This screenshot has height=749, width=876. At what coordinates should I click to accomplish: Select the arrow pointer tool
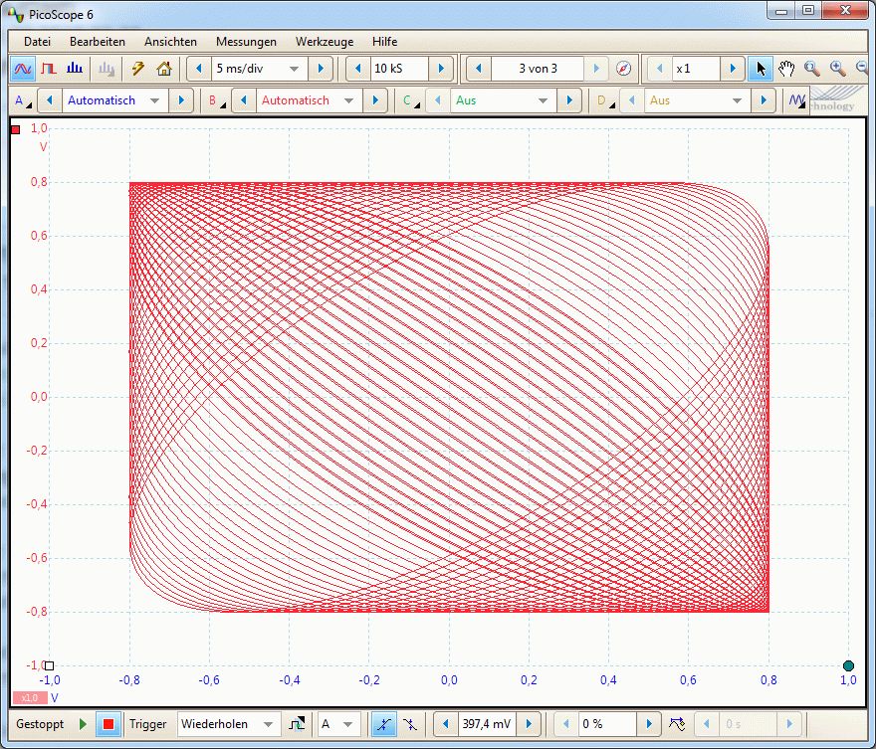[x=761, y=69]
